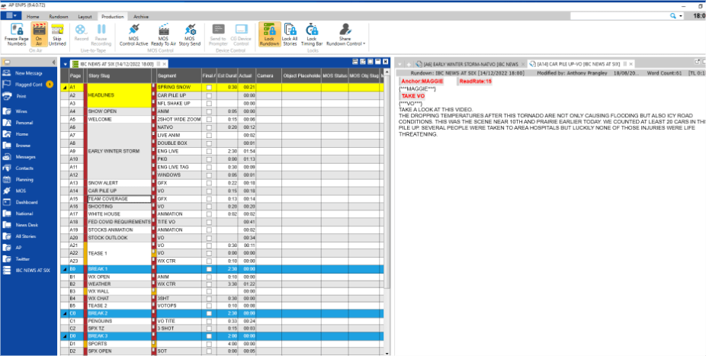Click the Anchor:MAGGIE tag

tap(422, 81)
